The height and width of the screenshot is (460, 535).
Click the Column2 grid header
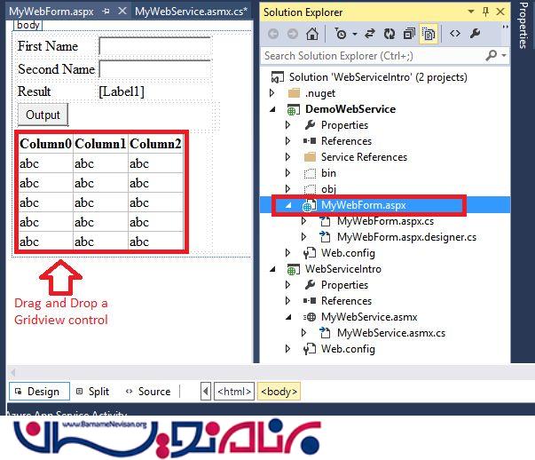click(155, 144)
